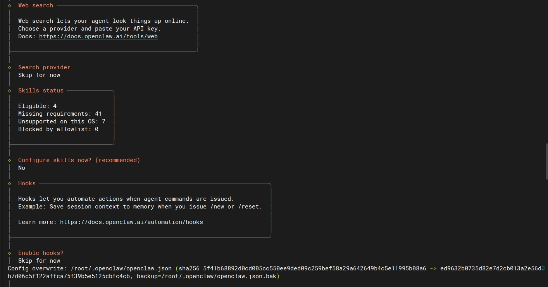548x287 pixels.
Task: Click 'Skip for now' under Enable hooks
Action: tap(39, 261)
